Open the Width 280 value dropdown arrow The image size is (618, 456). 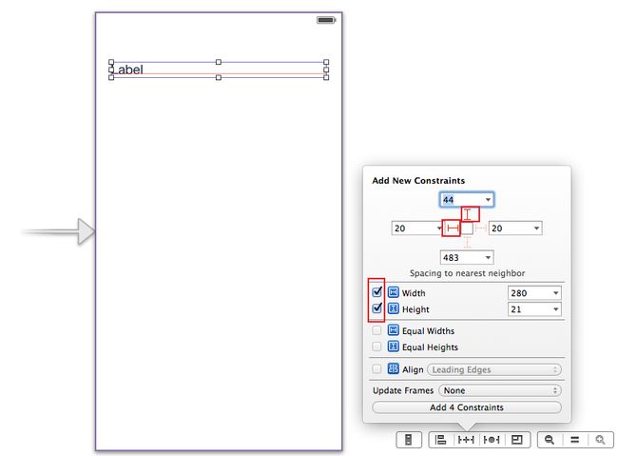coord(556,293)
